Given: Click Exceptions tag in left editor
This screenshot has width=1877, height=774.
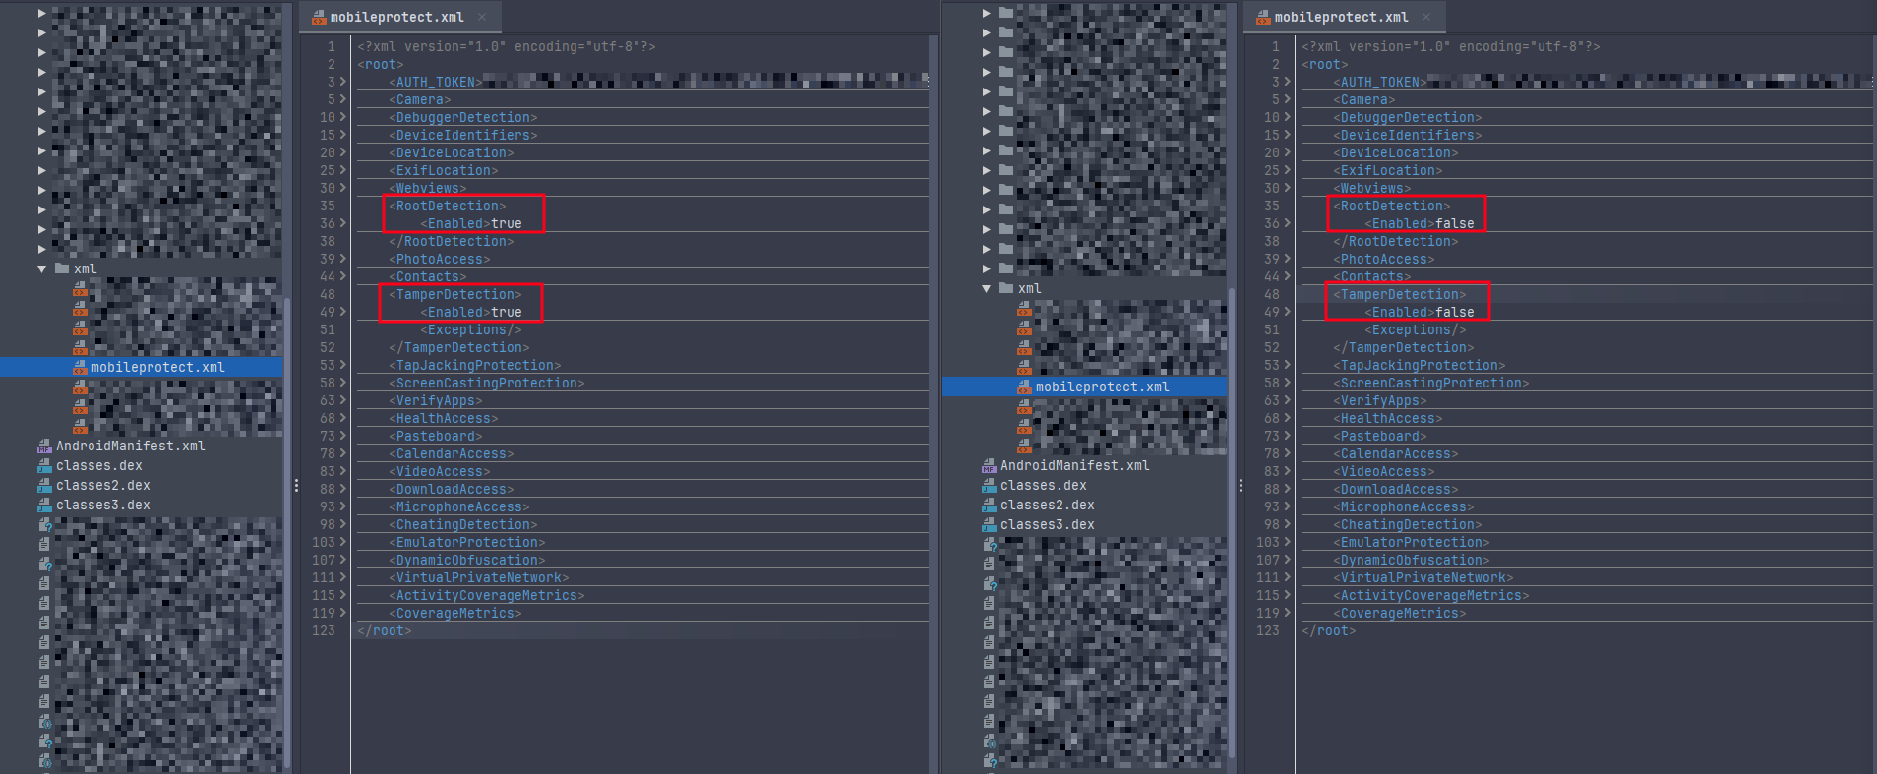Looking at the screenshot, I should pyautogui.click(x=471, y=329).
